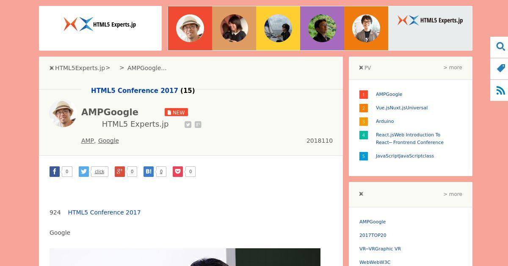
Task: Share the article via the Facebook button
Action: coord(55,171)
